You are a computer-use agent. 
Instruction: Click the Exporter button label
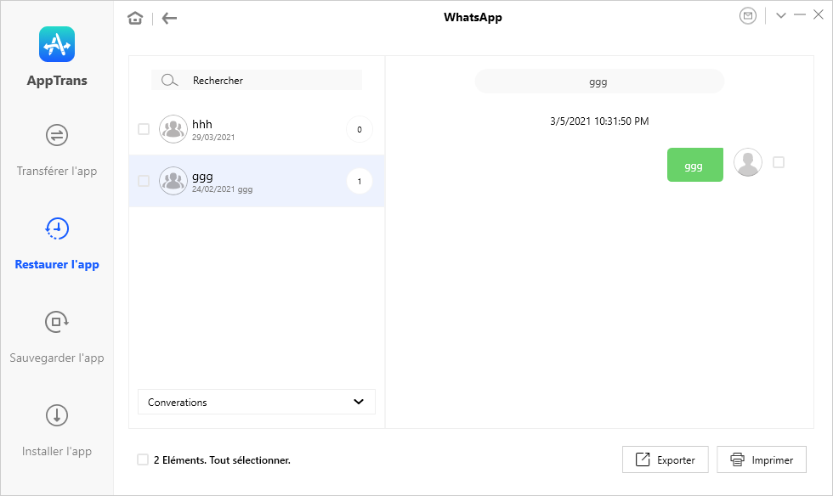pos(676,459)
